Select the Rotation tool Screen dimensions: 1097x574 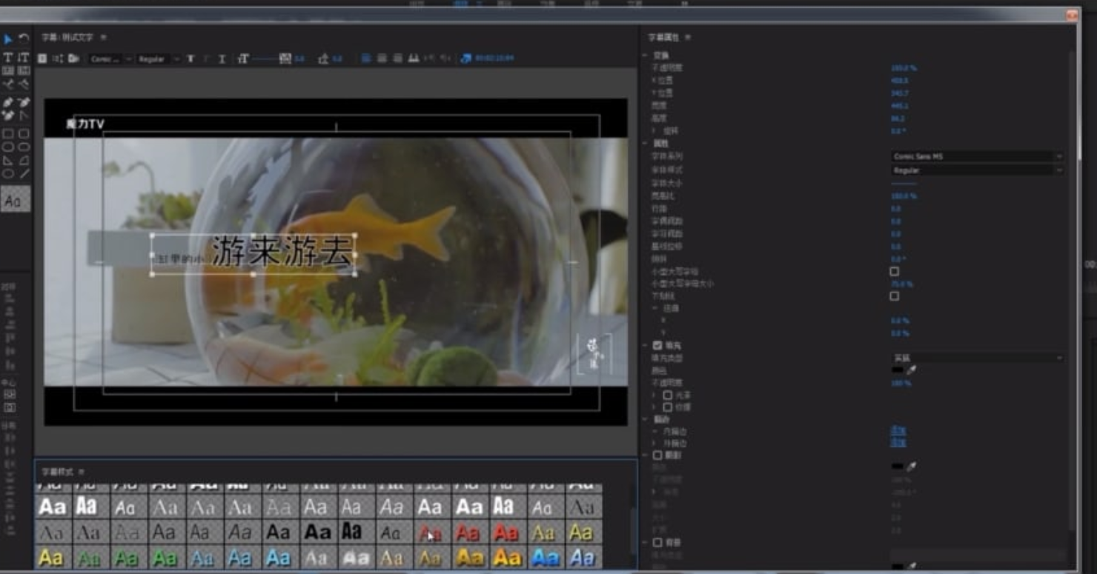[24, 39]
